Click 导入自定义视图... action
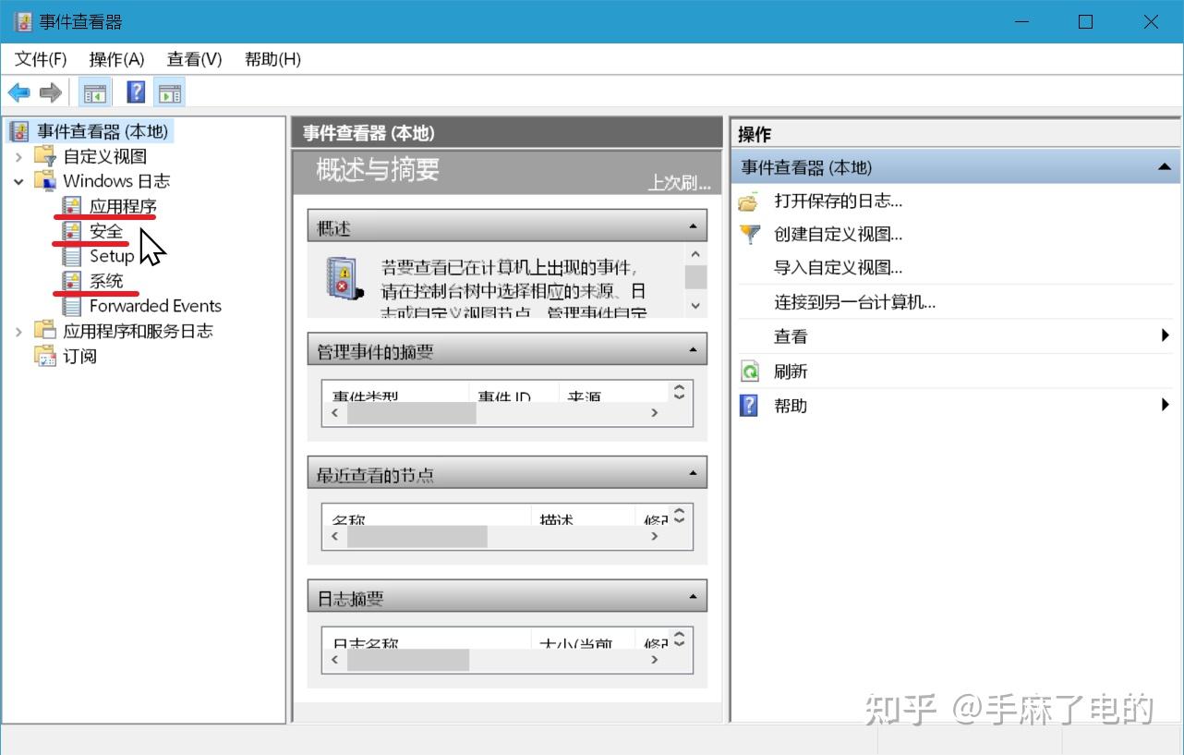Screen dimensions: 1184x755 pyautogui.click(x=838, y=268)
